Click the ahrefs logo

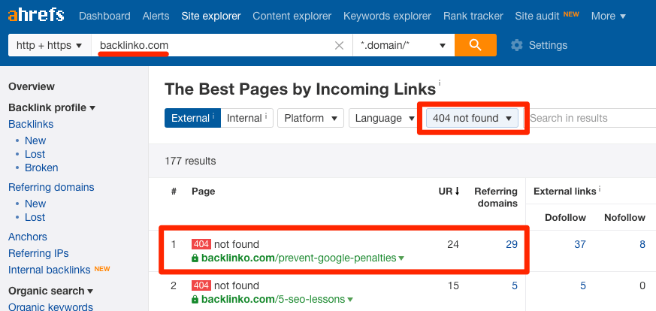click(x=36, y=16)
